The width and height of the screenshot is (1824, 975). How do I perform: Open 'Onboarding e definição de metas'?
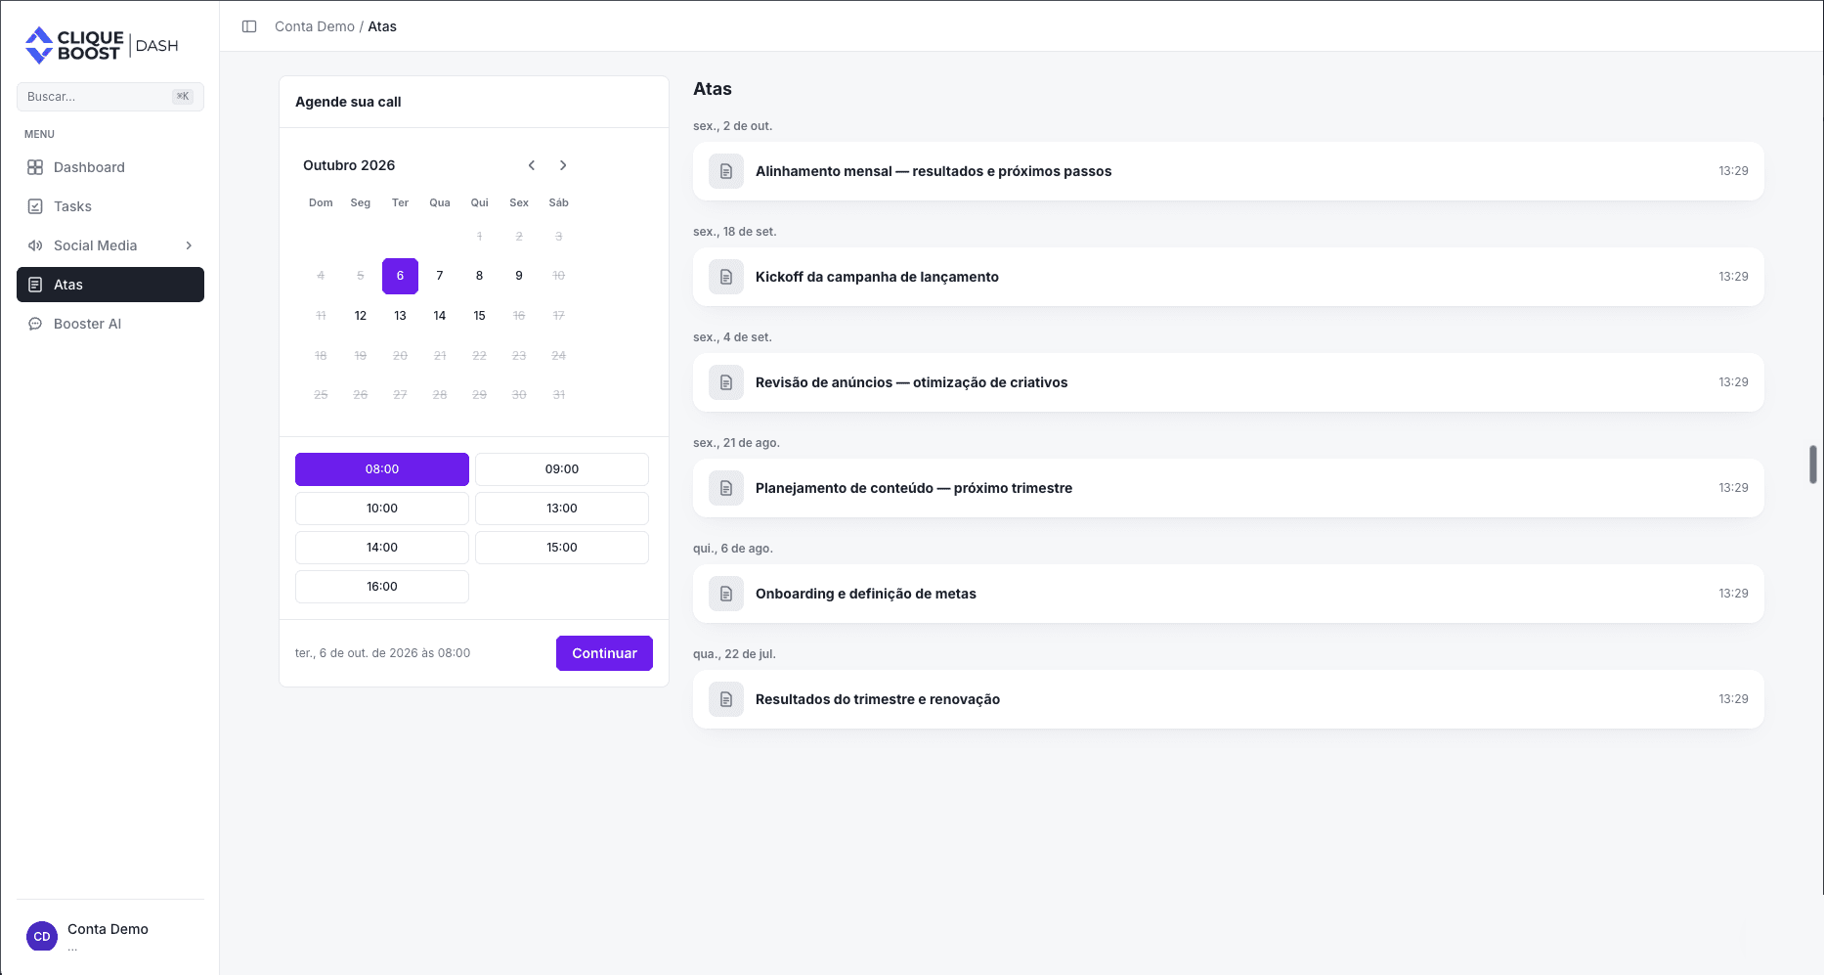pos(1229,594)
